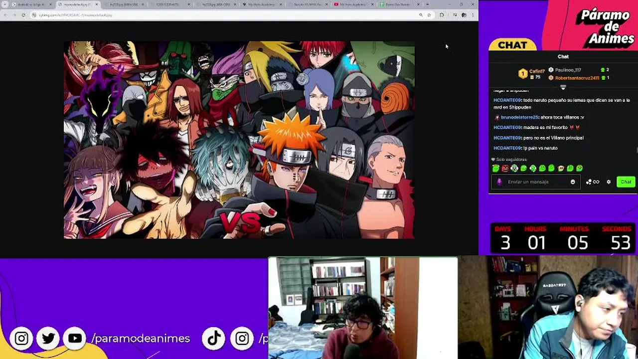638x359 pixels.
Task: Insert the red angry face quick emote
Action: [x=505, y=169]
